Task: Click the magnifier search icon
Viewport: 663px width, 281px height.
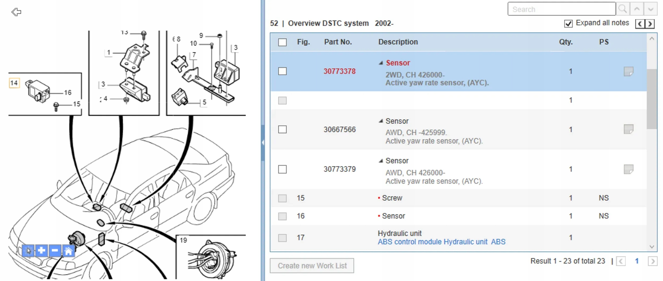Action: 622,9
